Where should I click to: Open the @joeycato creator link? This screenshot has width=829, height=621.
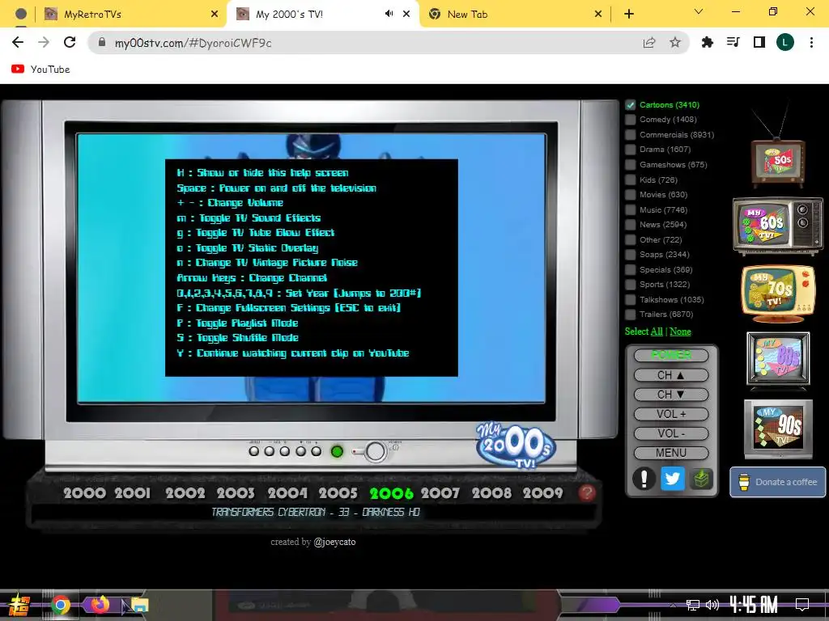[334, 542]
